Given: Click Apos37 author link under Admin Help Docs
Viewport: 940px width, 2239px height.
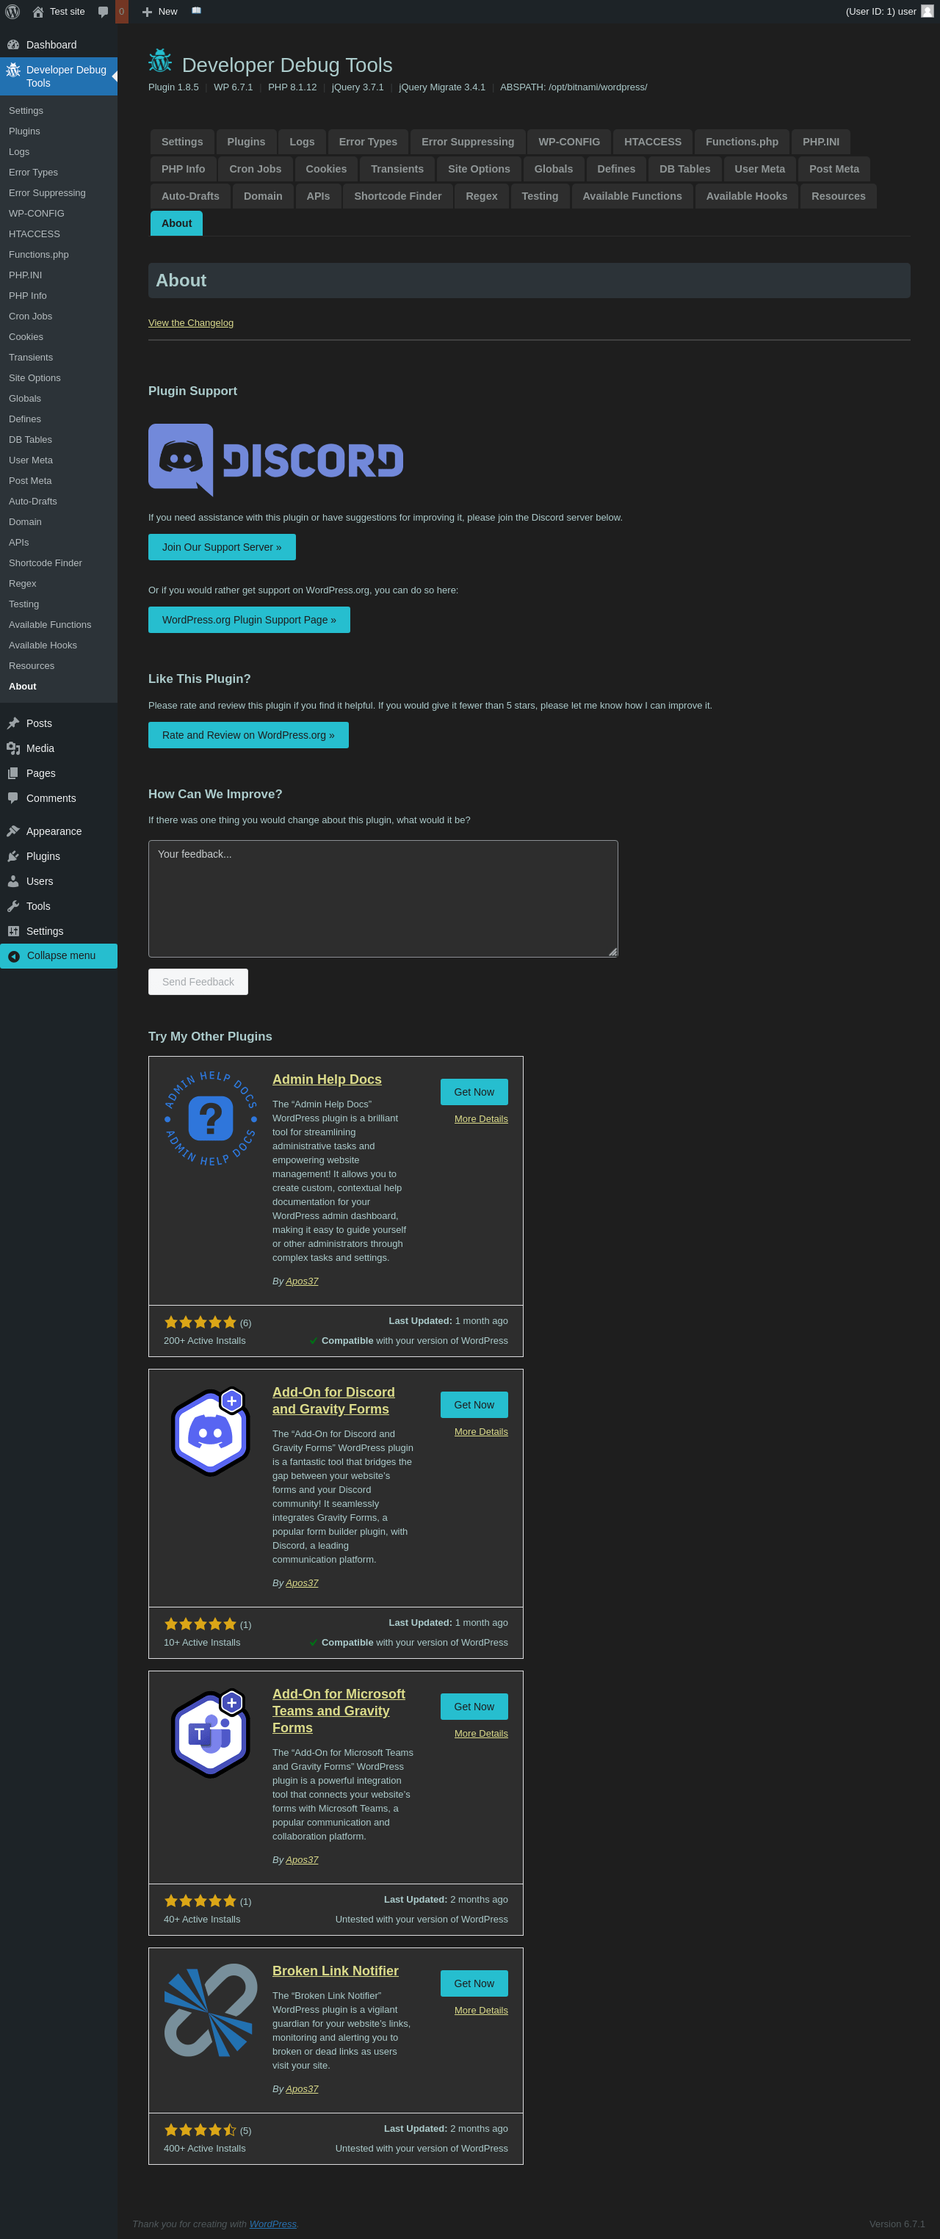Looking at the screenshot, I should coord(302,1281).
